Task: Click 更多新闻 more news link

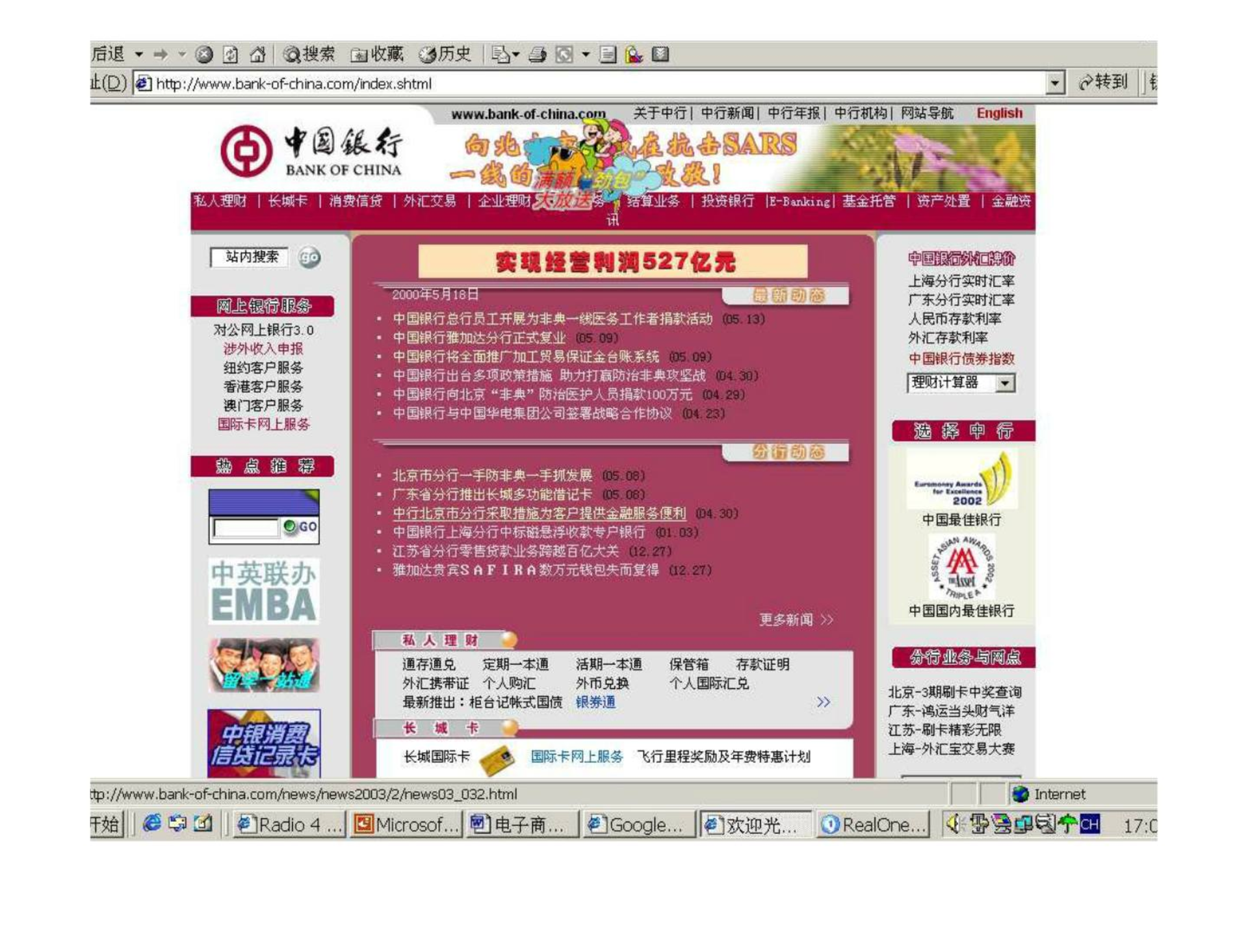Action: [796, 619]
